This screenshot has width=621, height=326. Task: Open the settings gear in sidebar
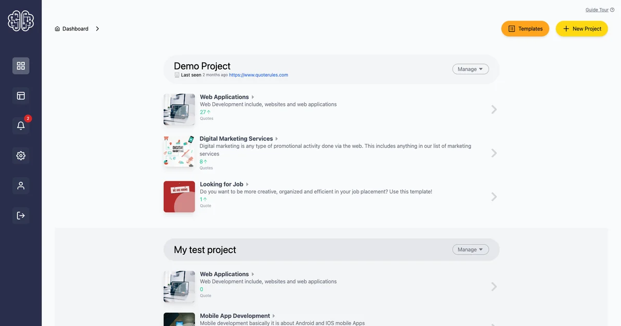(x=21, y=156)
